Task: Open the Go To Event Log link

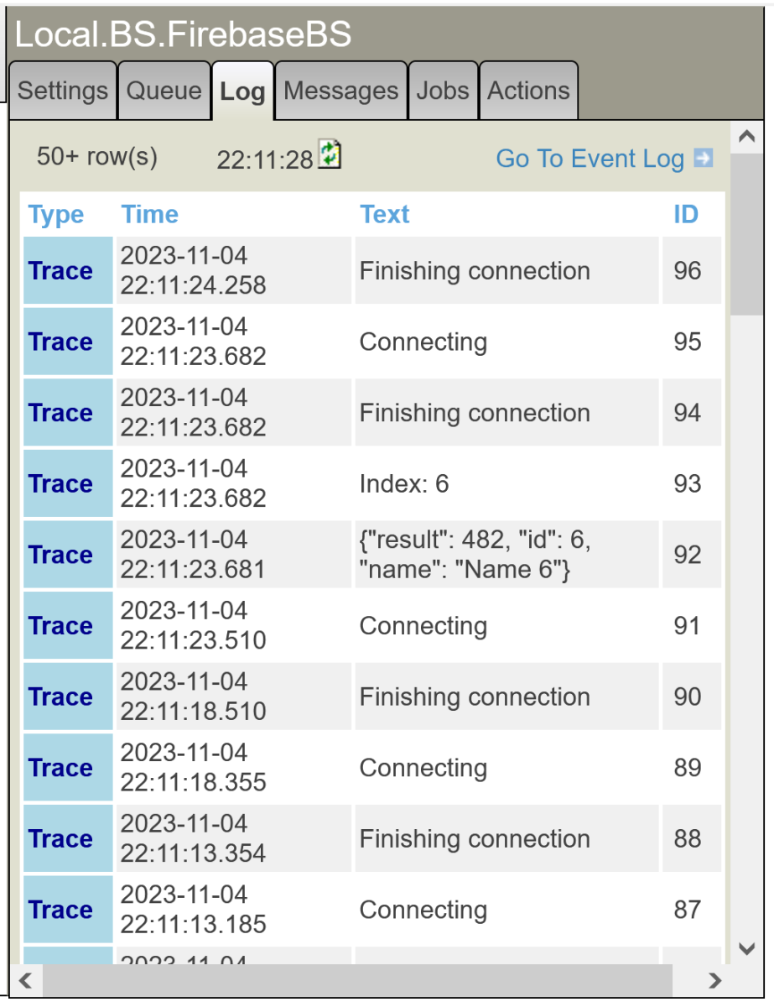Action: [590, 159]
